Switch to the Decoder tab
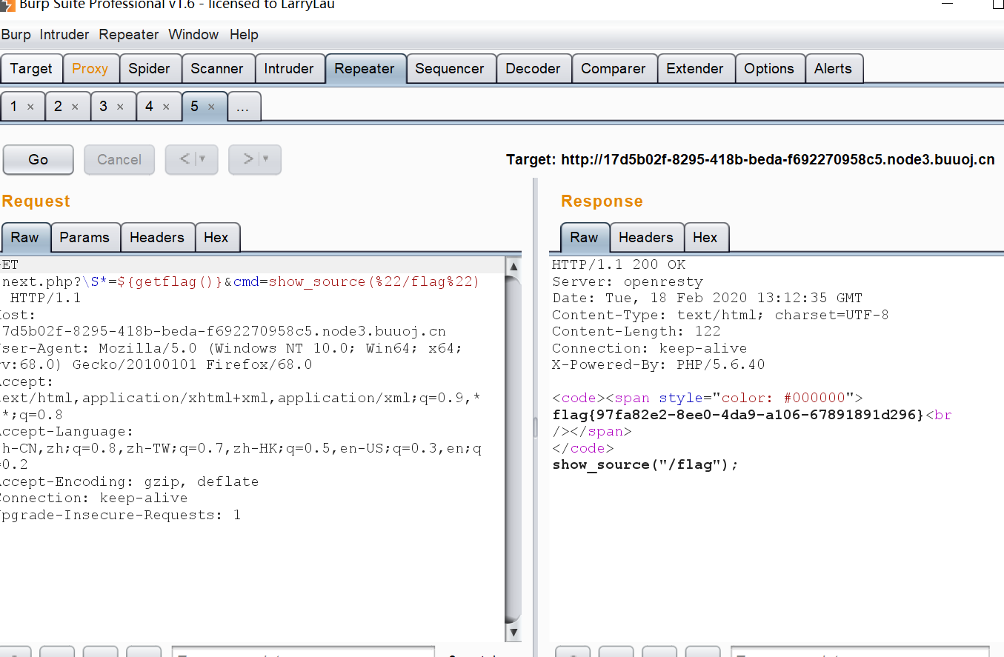Screen dimensions: 1004x657 [x=533, y=69]
